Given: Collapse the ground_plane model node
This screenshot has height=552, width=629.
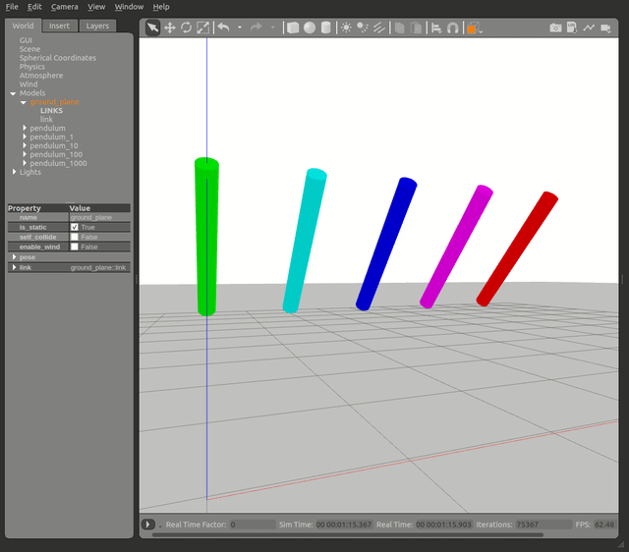Looking at the screenshot, I should [24, 102].
